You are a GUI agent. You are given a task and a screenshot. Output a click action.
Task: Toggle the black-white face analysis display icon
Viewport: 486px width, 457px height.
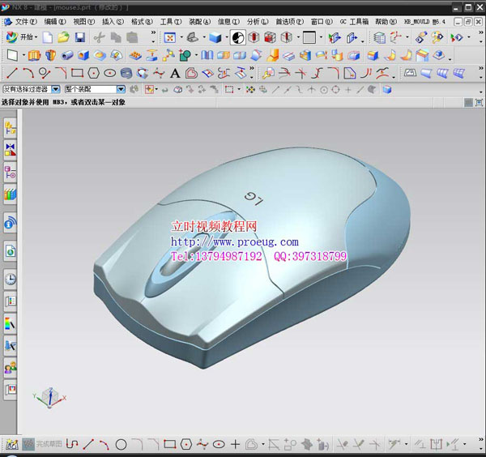coord(237,38)
